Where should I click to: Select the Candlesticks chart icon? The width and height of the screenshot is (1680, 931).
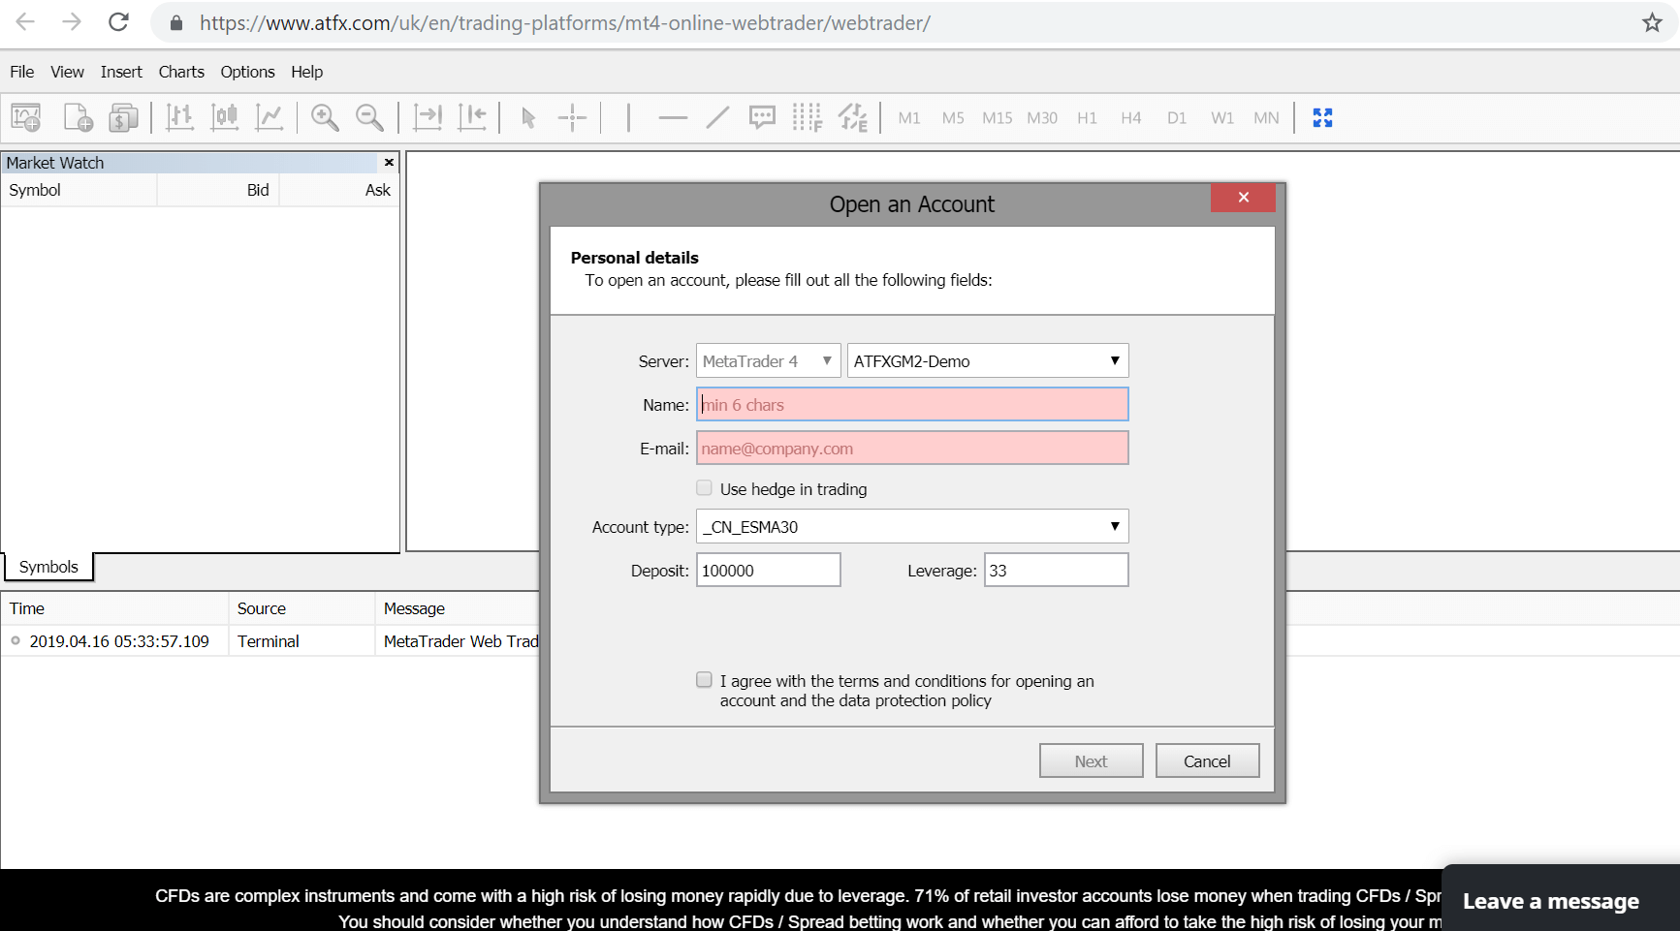click(x=225, y=118)
